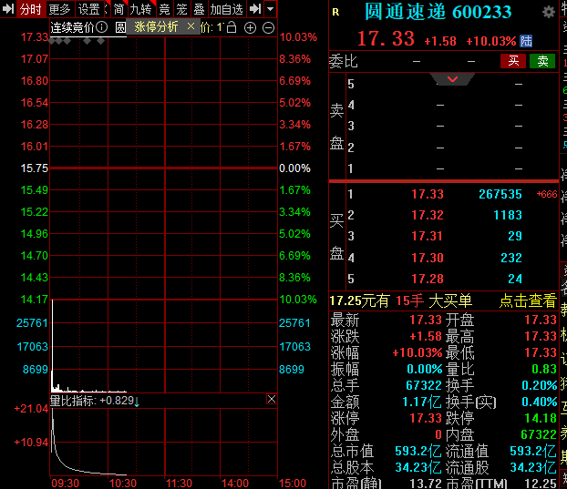Open the 更多 menu
The height and width of the screenshot is (489, 567).
tap(60, 9)
